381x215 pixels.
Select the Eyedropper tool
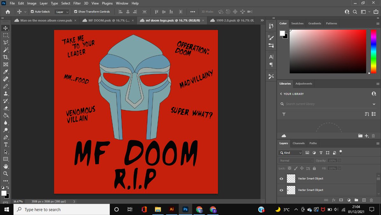click(x=6, y=72)
